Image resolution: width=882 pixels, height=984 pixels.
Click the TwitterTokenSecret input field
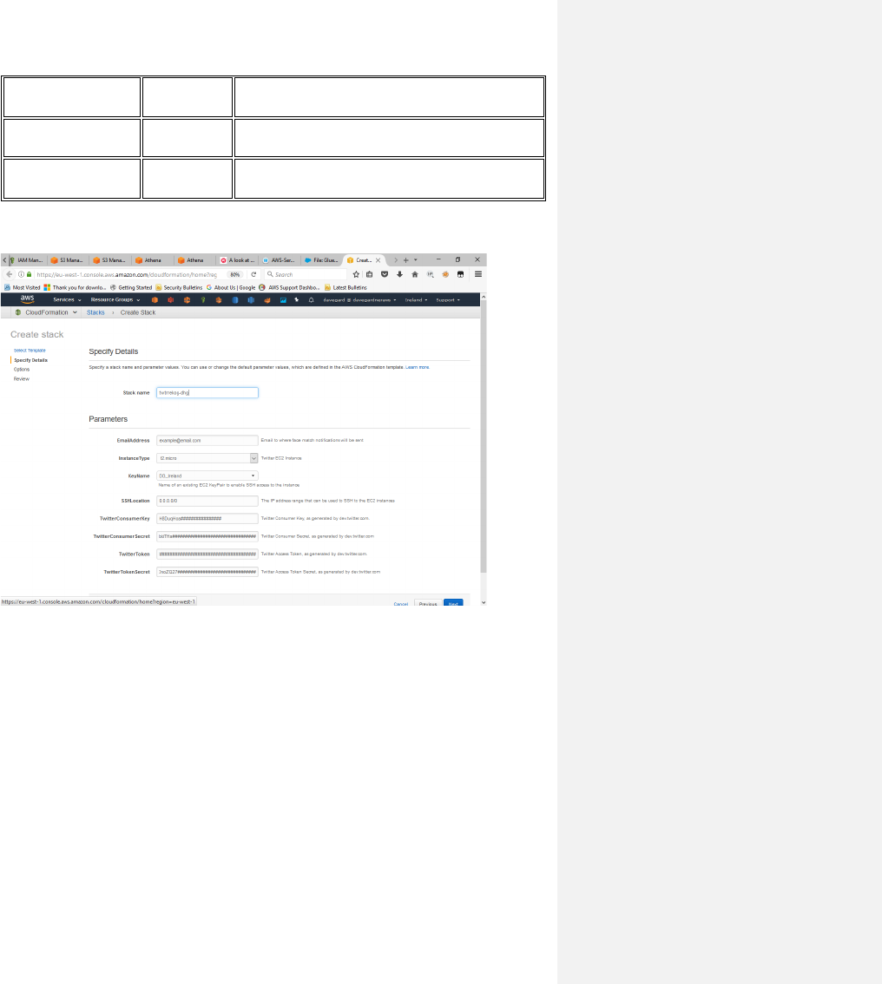207,572
